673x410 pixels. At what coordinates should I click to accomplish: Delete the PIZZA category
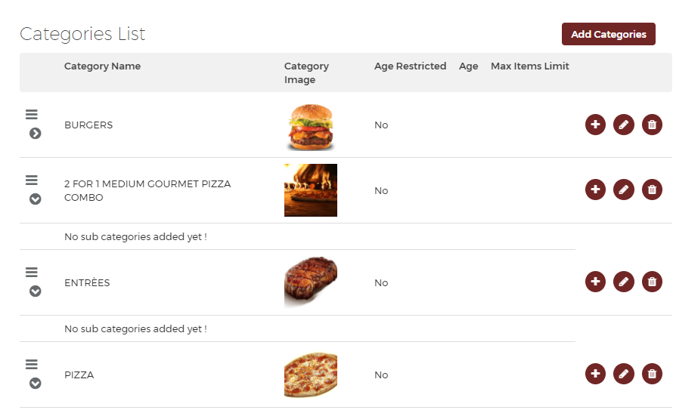point(652,374)
